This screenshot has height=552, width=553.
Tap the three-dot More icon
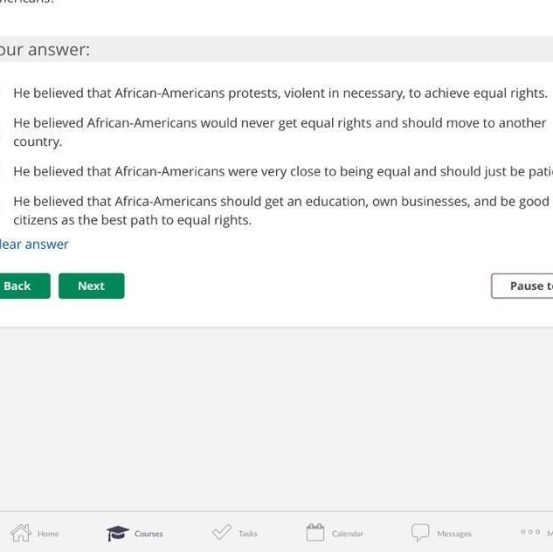click(x=530, y=531)
